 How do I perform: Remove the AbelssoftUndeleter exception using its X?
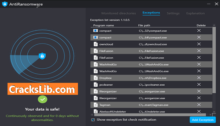pos(199,112)
